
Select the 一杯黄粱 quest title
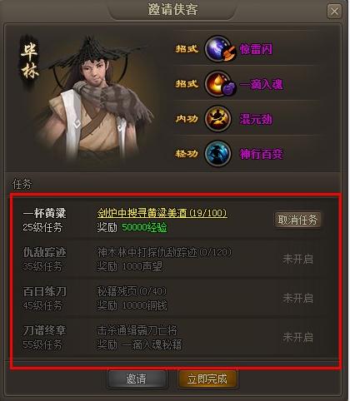pyautogui.click(x=45, y=213)
